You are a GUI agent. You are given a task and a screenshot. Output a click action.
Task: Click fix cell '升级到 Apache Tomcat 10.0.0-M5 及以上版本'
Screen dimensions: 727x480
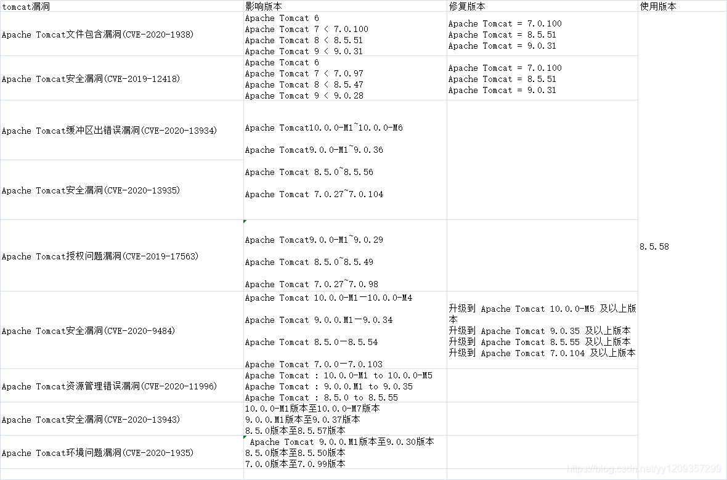(x=542, y=331)
